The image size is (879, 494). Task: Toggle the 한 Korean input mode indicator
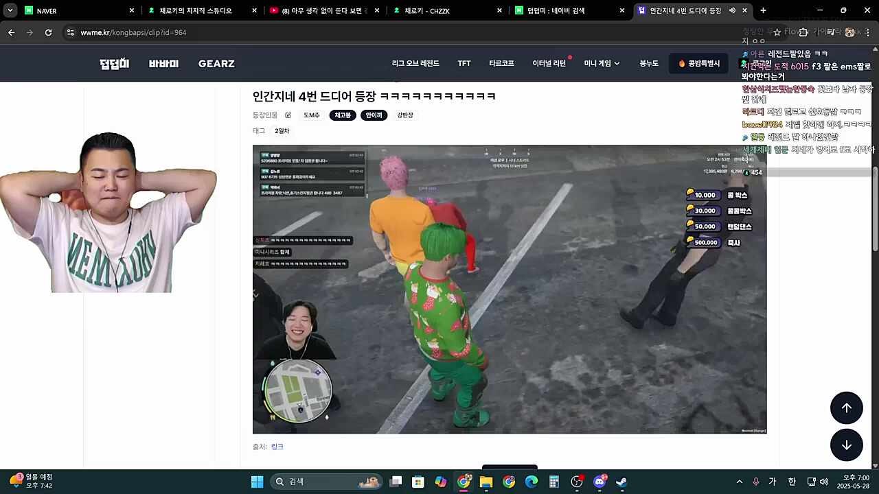[x=792, y=482]
